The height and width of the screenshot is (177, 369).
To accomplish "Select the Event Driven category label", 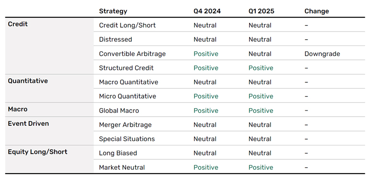I will [x=28, y=123].
